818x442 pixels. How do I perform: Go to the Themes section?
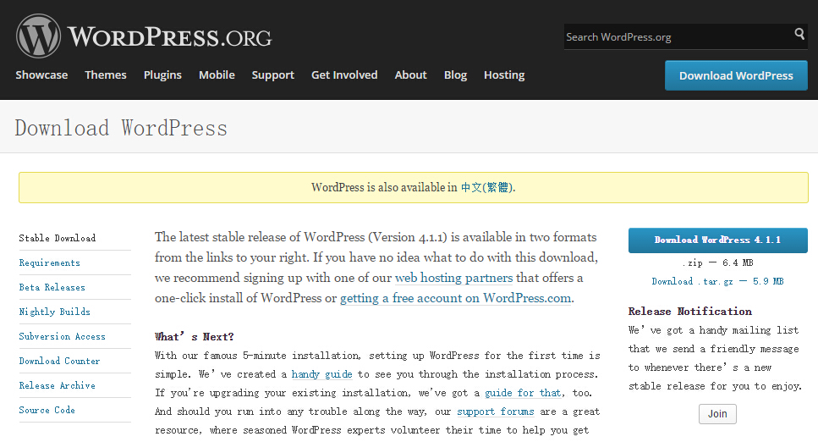tap(106, 75)
